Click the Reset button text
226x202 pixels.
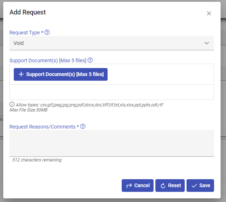point(175,185)
